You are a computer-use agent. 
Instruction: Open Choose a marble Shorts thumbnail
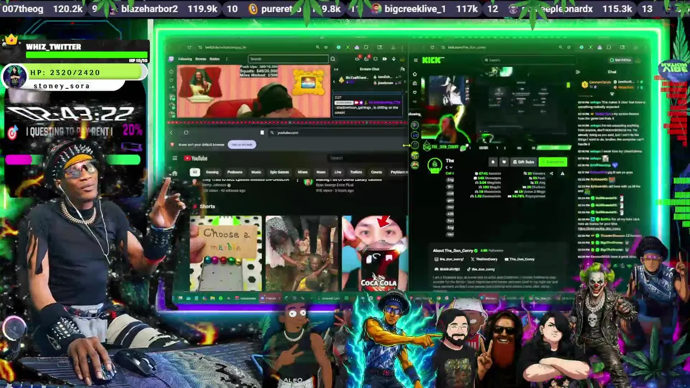coord(225,253)
